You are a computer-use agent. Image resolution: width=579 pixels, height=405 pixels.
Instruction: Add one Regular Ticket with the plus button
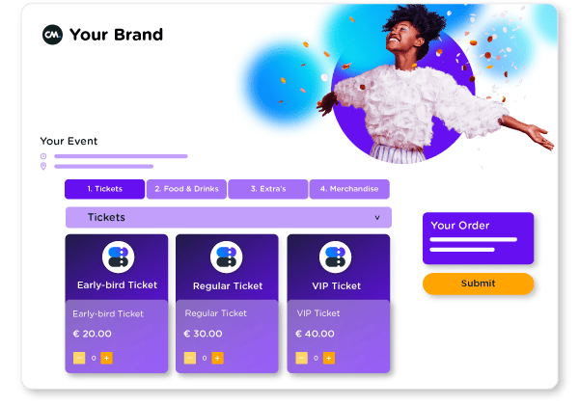coord(217,358)
